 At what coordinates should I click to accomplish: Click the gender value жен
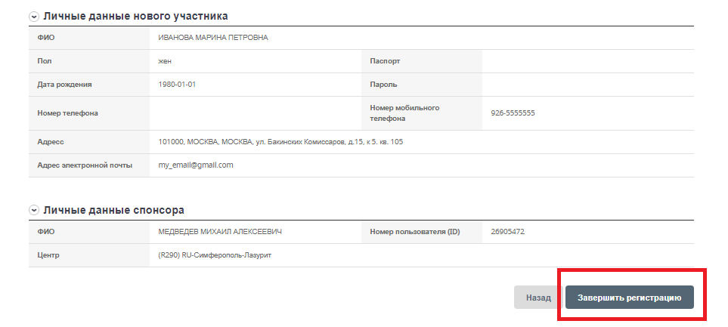165,61
